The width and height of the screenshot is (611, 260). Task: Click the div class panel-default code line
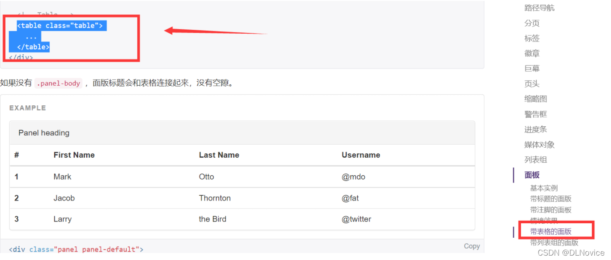tap(76, 250)
